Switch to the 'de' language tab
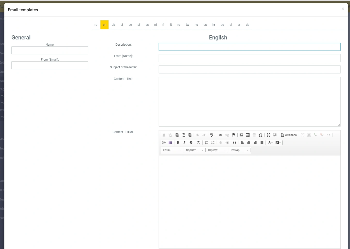350x249 pixels. tap(130, 25)
